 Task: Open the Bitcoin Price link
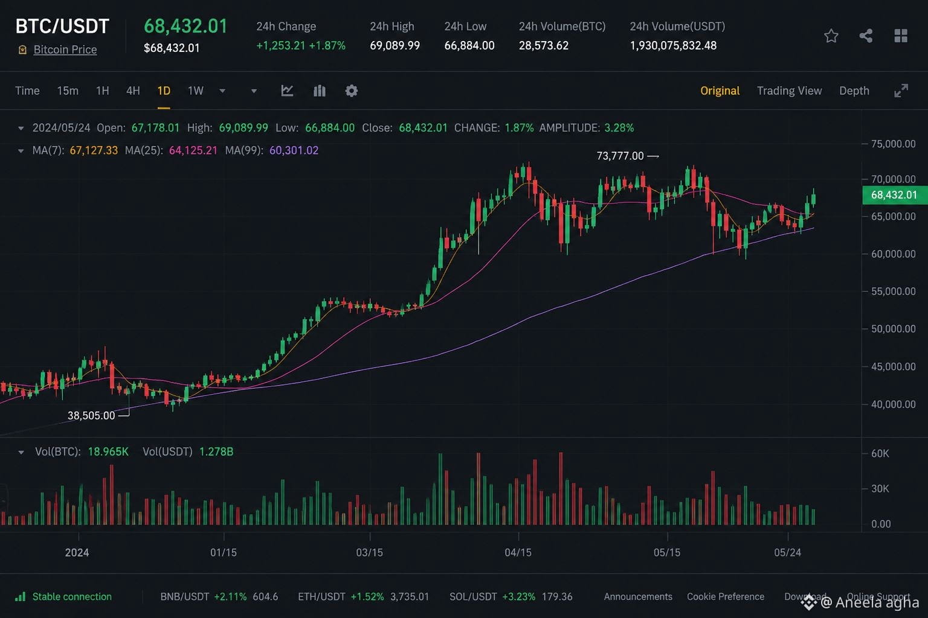65,49
